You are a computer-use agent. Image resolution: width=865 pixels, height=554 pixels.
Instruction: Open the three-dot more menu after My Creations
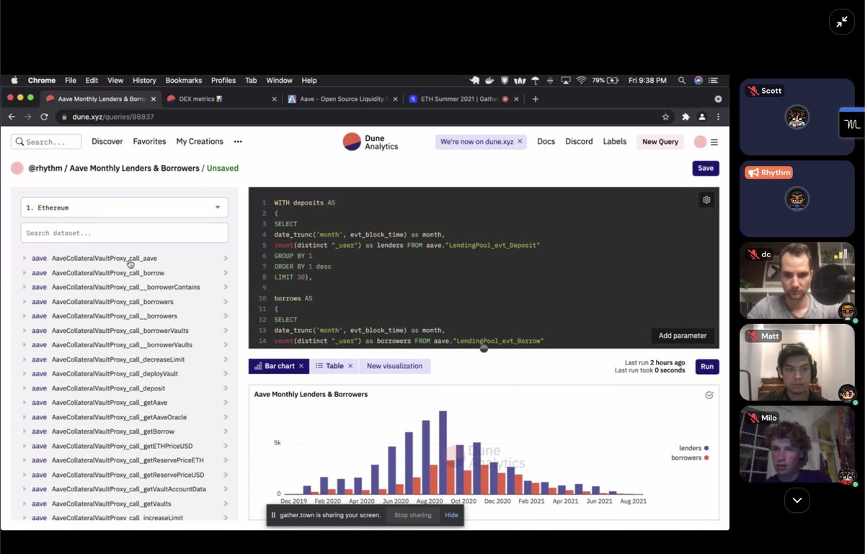[x=238, y=142]
